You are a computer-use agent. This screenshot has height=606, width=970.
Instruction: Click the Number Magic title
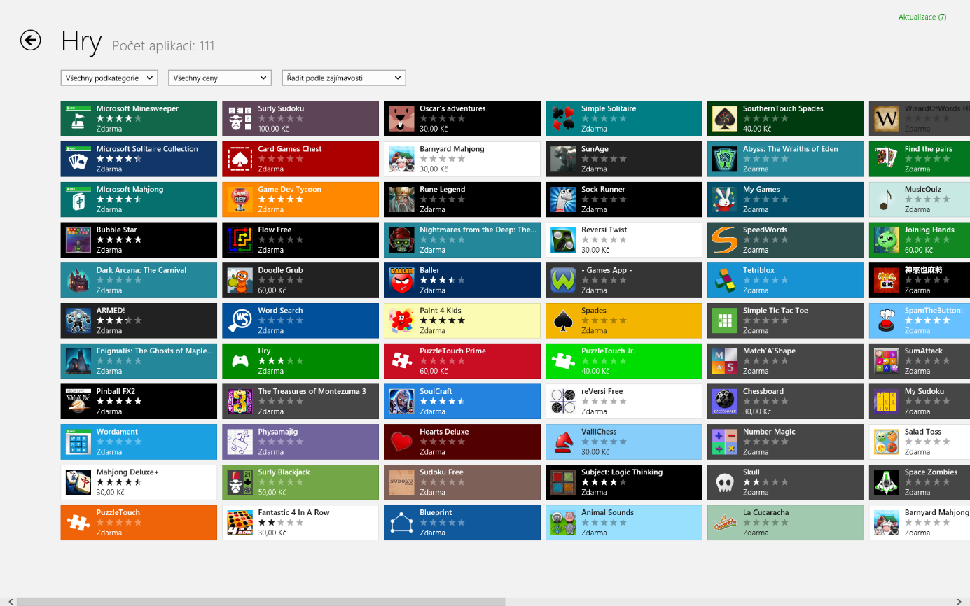(x=769, y=432)
